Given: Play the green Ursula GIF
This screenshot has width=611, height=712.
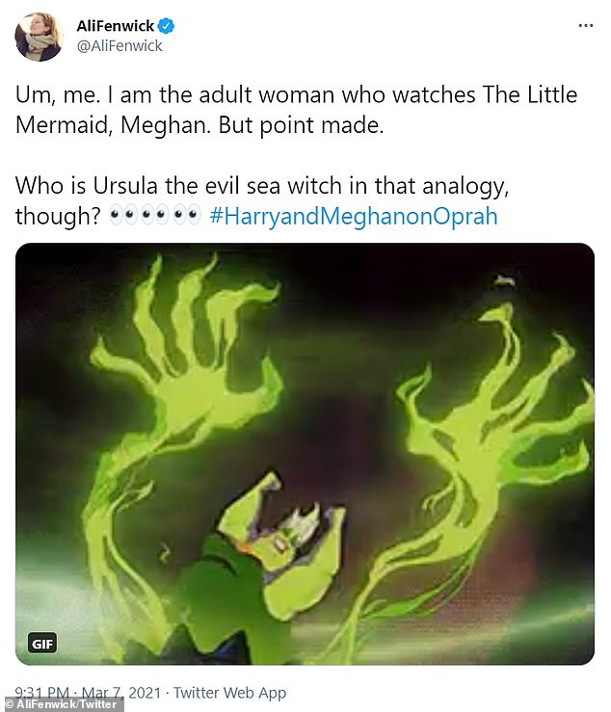Looking at the screenshot, I should point(305,454).
